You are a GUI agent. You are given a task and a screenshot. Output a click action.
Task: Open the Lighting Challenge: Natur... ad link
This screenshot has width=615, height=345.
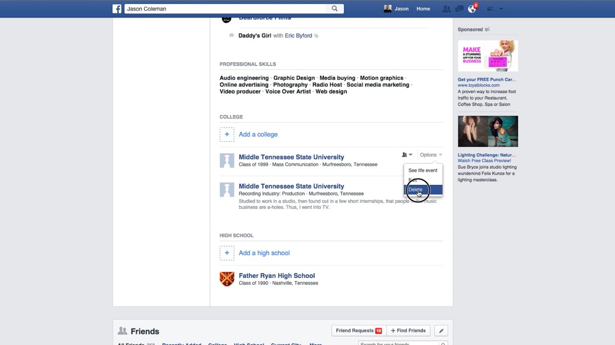487,155
